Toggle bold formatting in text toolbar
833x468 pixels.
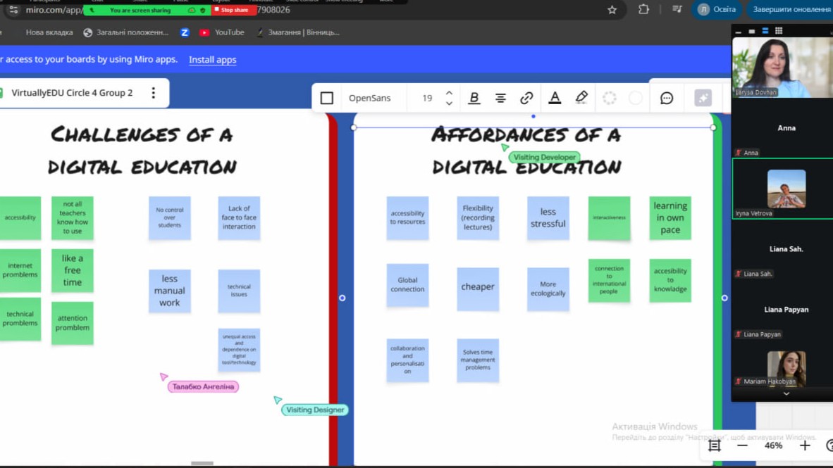[474, 99]
